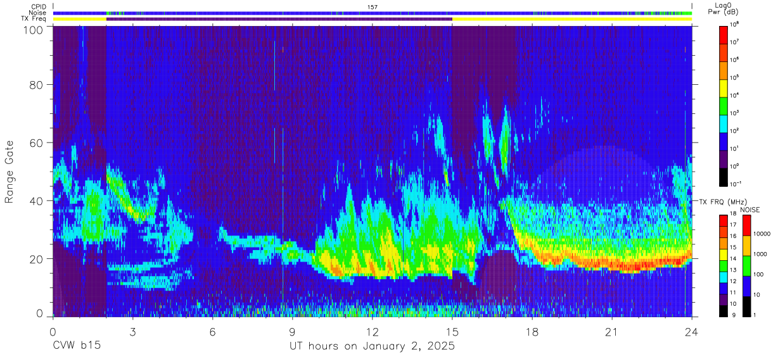Click the 10^4 label on power colorbar
Screen dimensions: 778x359
736,96
